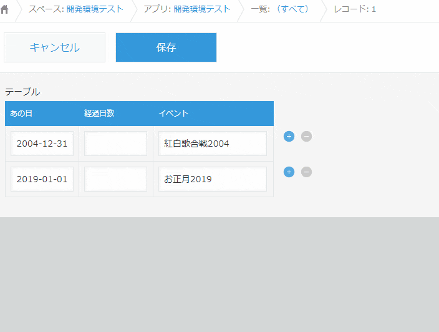Click the あの日 column header
The width and height of the screenshot is (439, 332).
[21, 114]
